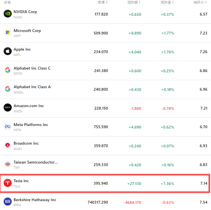Click the Meta Platforms logo icon
Viewport: 211px width, 210px height.
point(8,127)
